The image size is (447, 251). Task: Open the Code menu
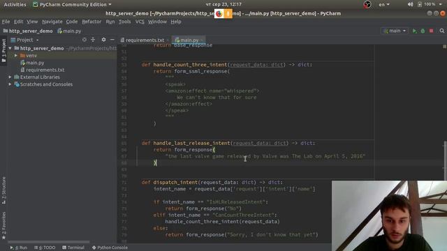pos(72,22)
